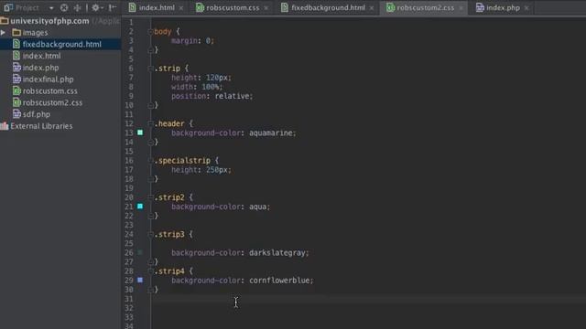Click the aqua color swatch in the gutter
The height and width of the screenshot is (329, 586).
pos(140,207)
